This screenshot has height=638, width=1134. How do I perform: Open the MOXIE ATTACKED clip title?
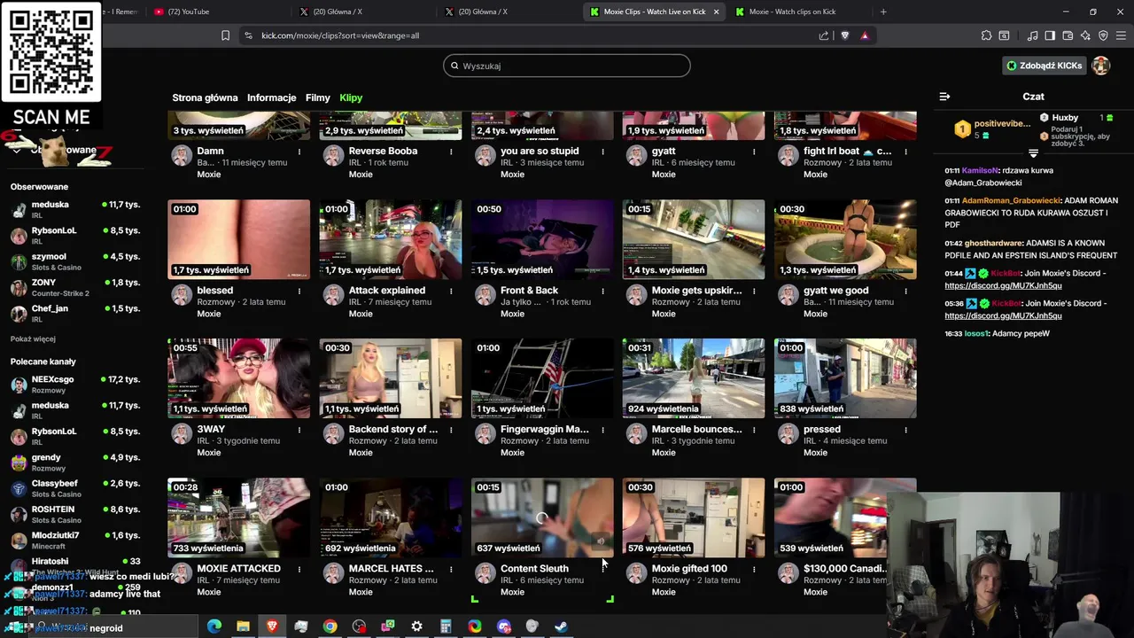point(238,568)
